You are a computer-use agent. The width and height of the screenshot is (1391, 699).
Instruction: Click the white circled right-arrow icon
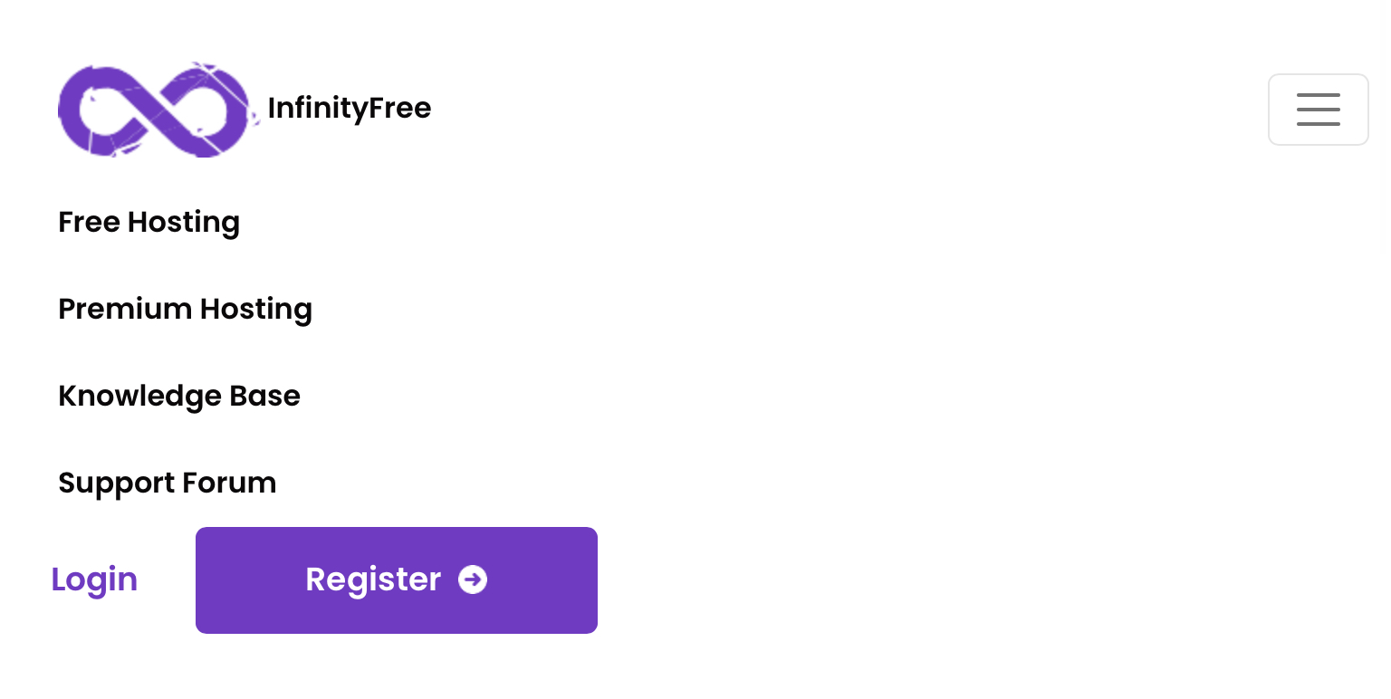tap(472, 579)
